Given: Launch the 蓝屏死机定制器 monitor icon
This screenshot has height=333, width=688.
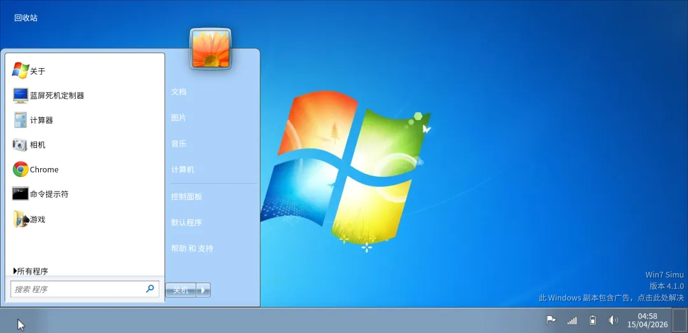Looking at the screenshot, I should coord(20,96).
